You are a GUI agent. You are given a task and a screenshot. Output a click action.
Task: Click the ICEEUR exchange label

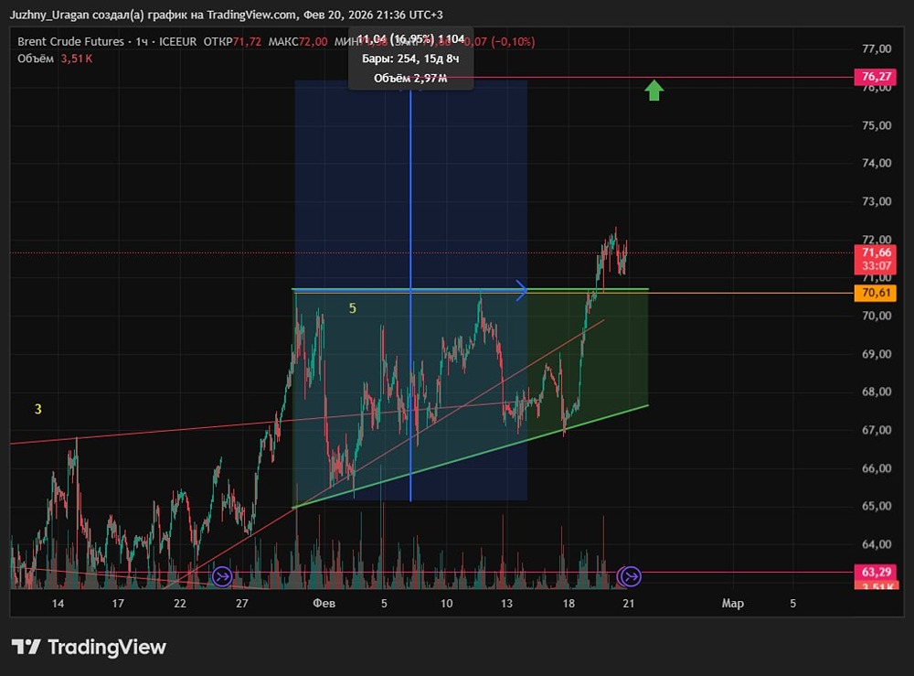click(178, 41)
